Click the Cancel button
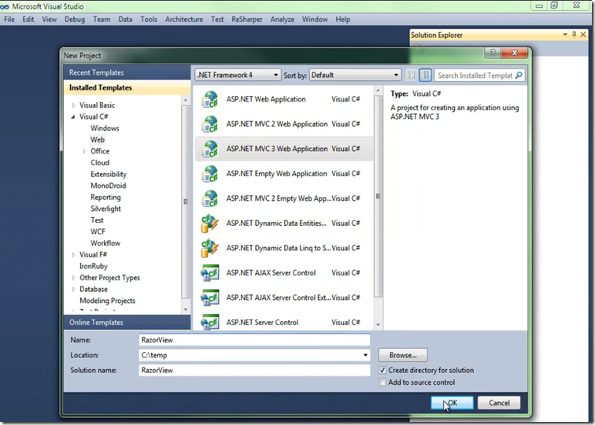Image resolution: width=595 pixels, height=425 pixels. point(499,403)
